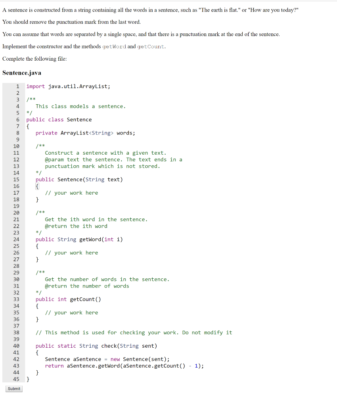The image size is (337, 406).
Task: Click '// your work here' on line 26
Action: click(71, 253)
